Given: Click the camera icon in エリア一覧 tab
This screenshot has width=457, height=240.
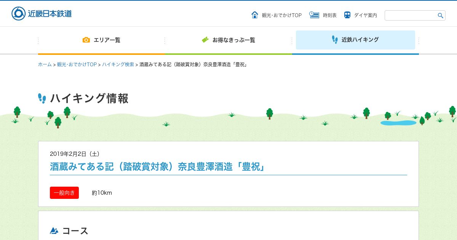Looking at the screenshot, I should tap(86, 40).
